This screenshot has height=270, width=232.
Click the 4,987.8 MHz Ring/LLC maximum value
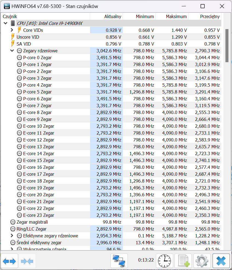click(175, 229)
